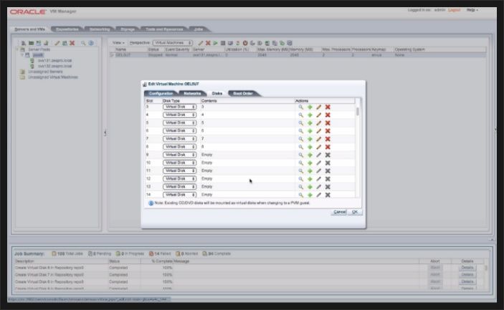504x310 pixels.
Task: Select the OEL5U7 virtual machine row
Action: point(298,55)
